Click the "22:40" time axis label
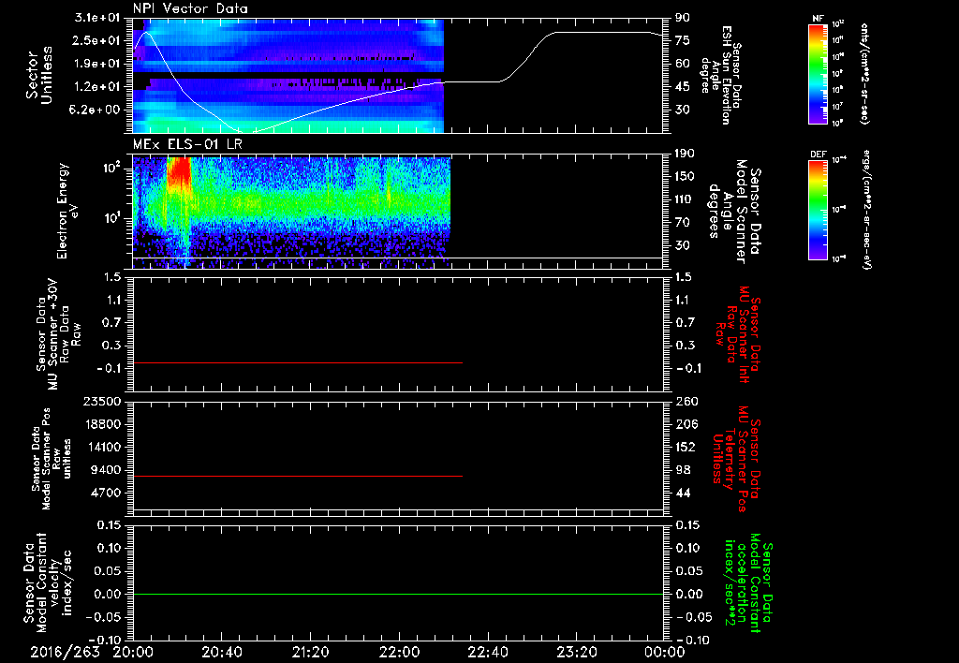Screen dimensions: 959x663 tap(487, 652)
